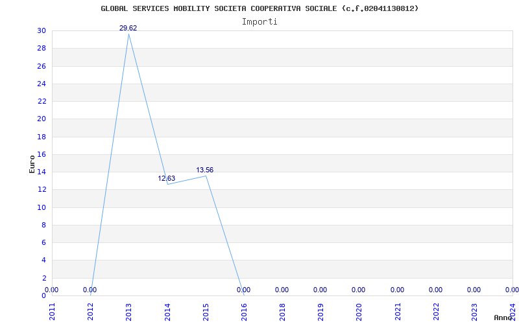519x324 pixels.
Task: Click the 0.00 value above year 2012
Action: [90, 290]
